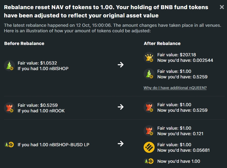The height and width of the screenshot is (168, 227).
Task: Click LP pair icon before 'If you had 1.00 nBISHOP-BUSD LP'
Action: [9, 145]
